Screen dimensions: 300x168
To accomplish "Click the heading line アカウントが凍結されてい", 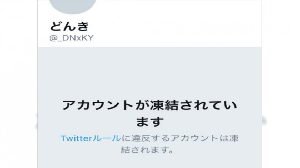I will click(x=150, y=105).
